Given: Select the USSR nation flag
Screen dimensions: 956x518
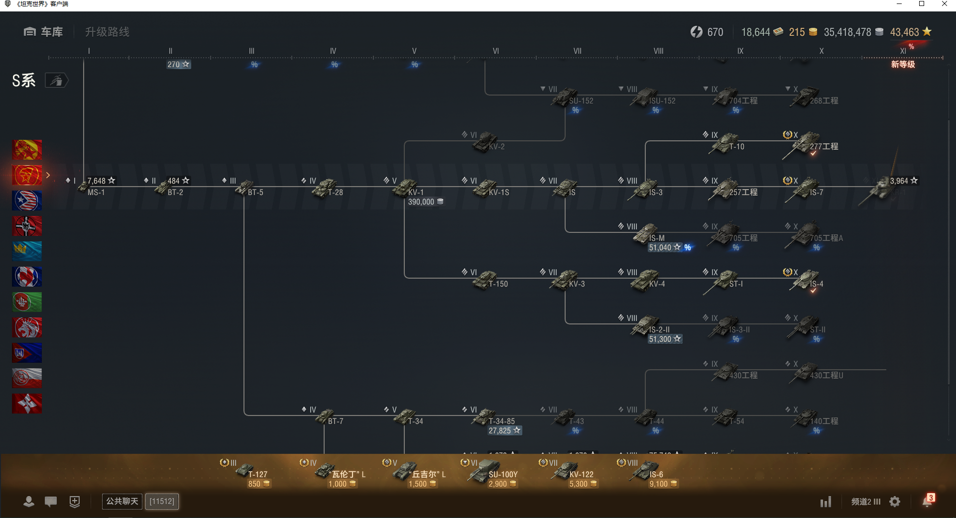Looking at the screenshot, I should point(27,175).
